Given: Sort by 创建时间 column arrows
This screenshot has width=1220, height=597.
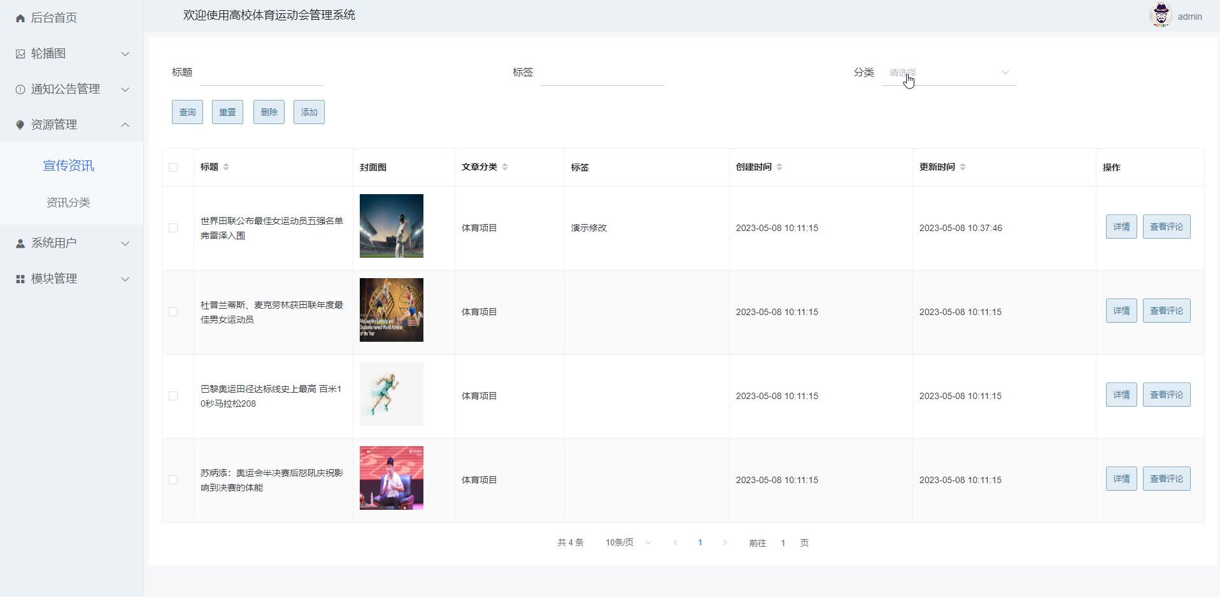Looking at the screenshot, I should (779, 167).
